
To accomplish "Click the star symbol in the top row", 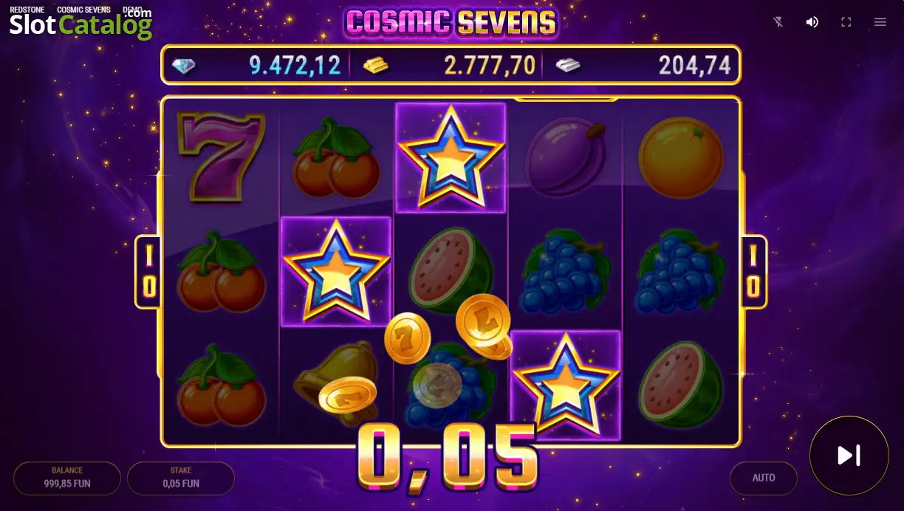I will point(451,157).
